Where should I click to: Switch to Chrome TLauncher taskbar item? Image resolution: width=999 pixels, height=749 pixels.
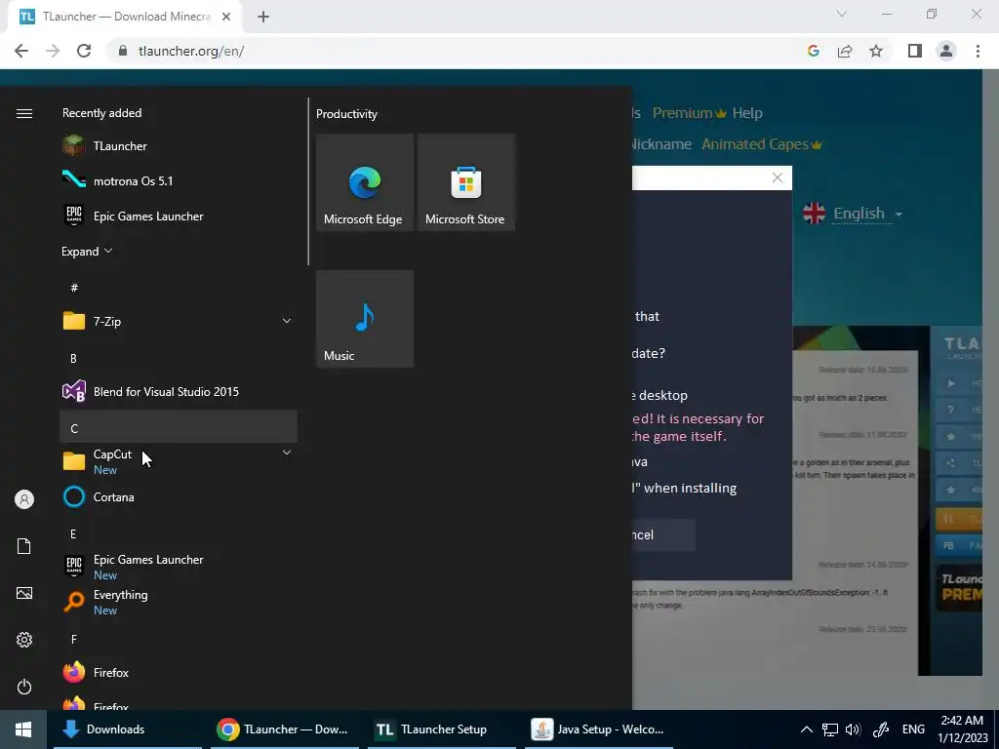pyautogui.click(x=284, y=729)
